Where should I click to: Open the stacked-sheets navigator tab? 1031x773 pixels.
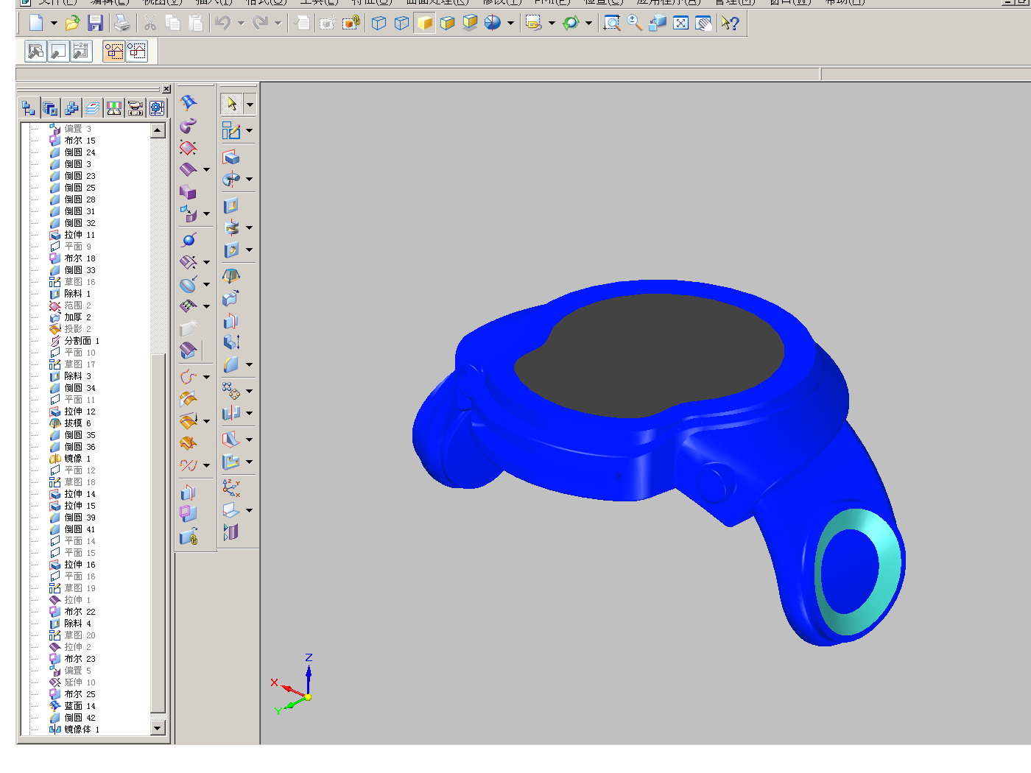point(93,109)
